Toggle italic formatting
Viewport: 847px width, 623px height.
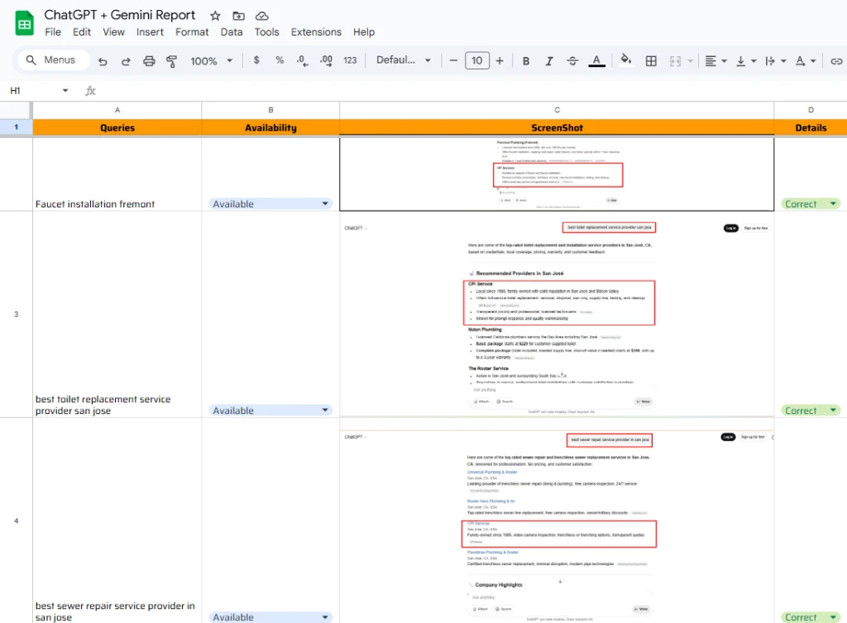549,61
